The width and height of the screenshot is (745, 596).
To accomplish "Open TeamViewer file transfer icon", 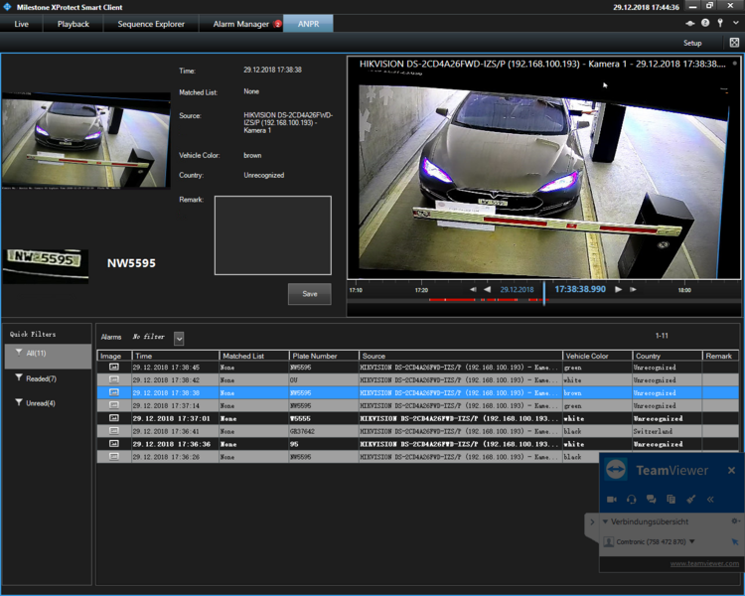I will click(670, 499).
